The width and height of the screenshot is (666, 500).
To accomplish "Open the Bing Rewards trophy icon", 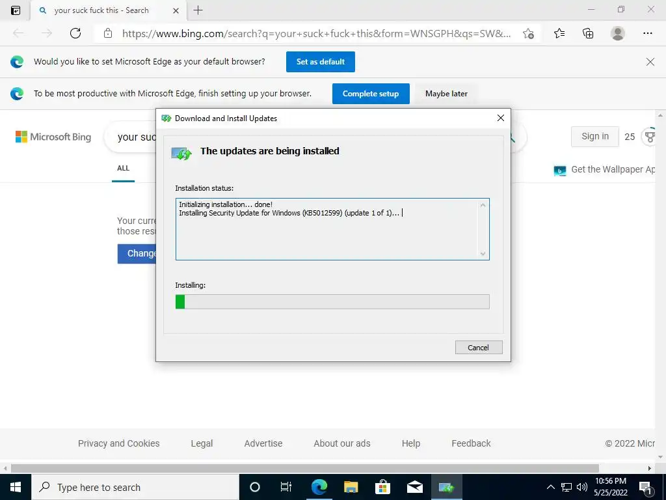I will [650, 137].
